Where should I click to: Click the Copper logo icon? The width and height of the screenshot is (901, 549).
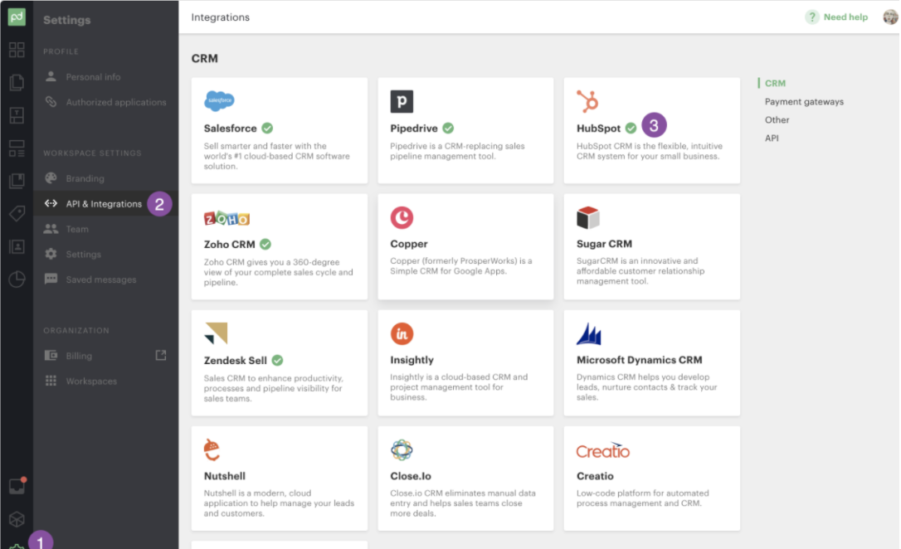click(402, 217)
